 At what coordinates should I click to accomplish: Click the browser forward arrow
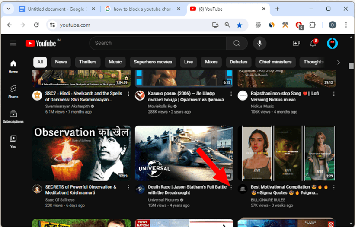click(22, 25)
